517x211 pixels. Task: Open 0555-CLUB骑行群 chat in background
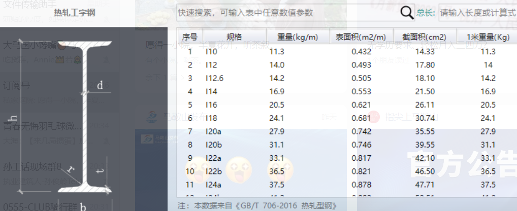click(x=40, y=207)
